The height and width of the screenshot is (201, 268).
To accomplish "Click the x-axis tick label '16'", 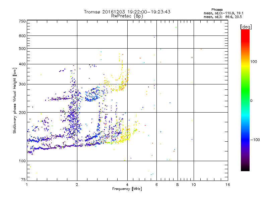I will [x=228, y=185].
